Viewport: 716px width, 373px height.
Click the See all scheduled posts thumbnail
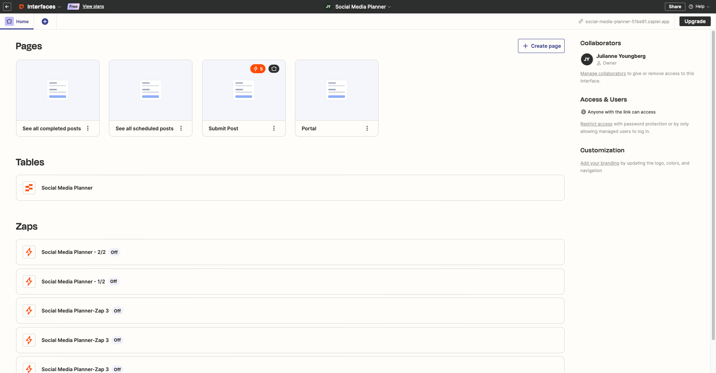point(150,90)
